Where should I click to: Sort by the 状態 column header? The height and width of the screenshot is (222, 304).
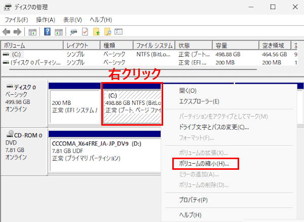click(x=194, y=46)
